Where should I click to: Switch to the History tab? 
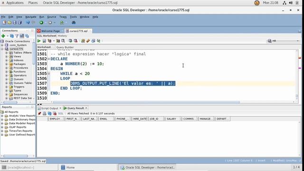point(62,36)
